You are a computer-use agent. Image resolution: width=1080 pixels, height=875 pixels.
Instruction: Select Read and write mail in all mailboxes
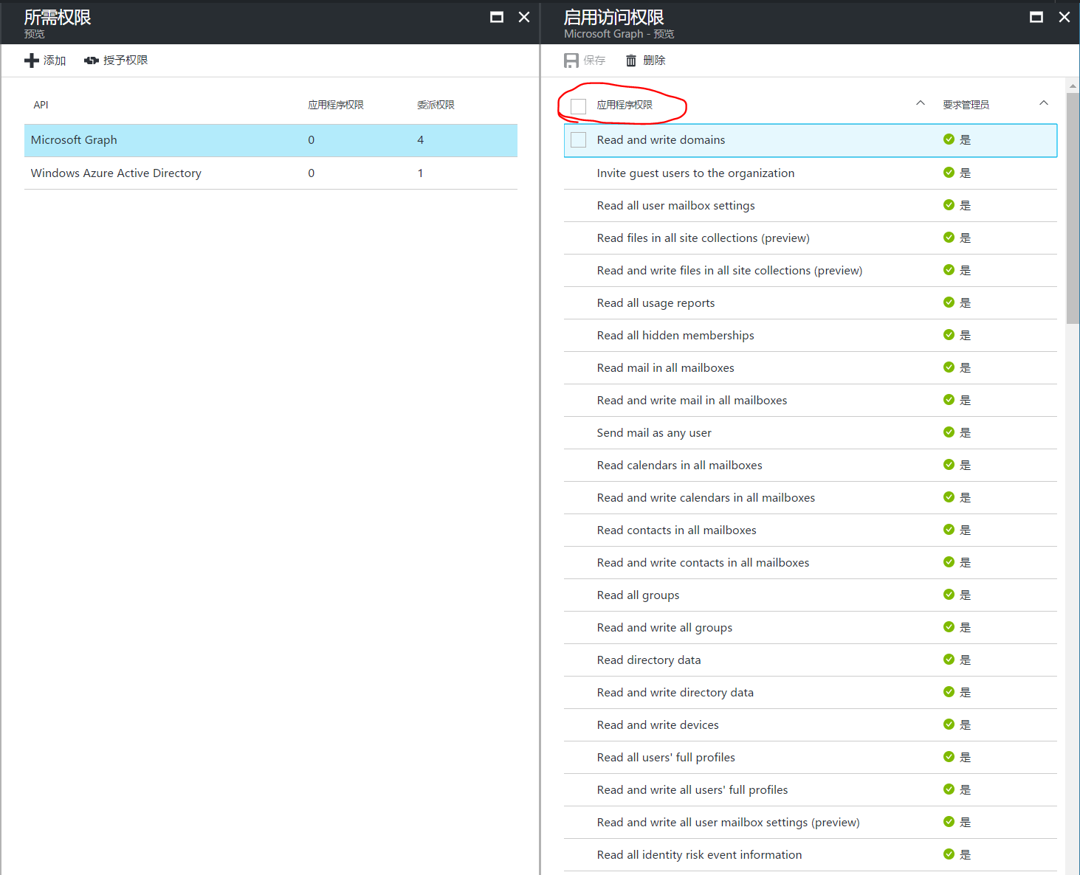point(811,400)
